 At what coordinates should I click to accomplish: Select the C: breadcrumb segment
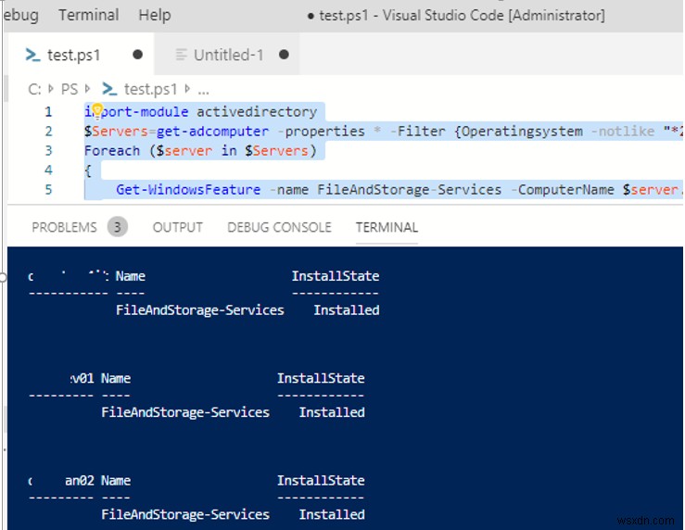[x=34, y=90]
